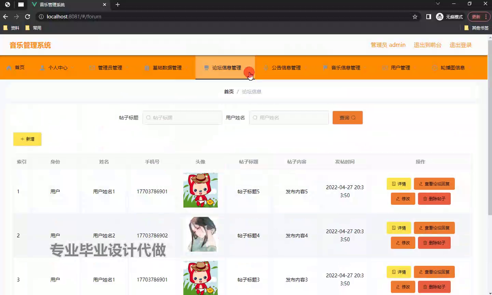Open the 基础数据管理 menu
Screen dimensions: 492x295
166,68
